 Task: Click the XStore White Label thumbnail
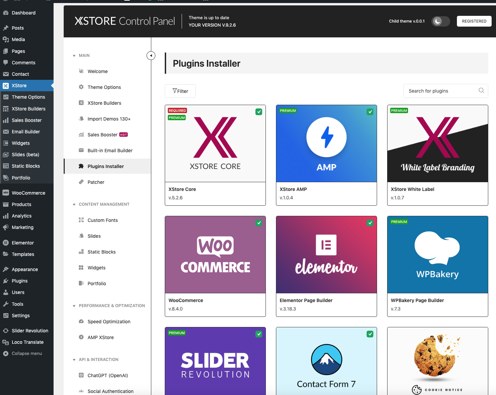click(x=438, y=143)
